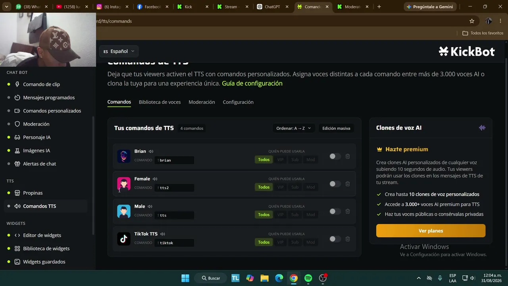Open Microsoft Edge from the taskbar
This screenshot has height=286, width=508.
tap(279, 278)
